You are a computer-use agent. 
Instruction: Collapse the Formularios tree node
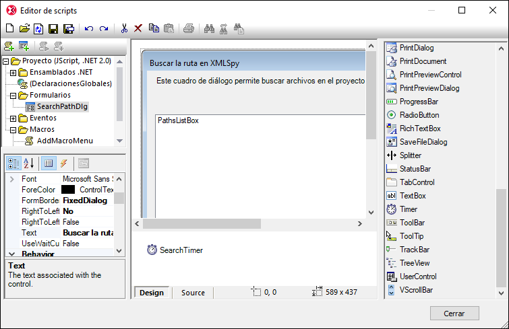coord(13,96)
